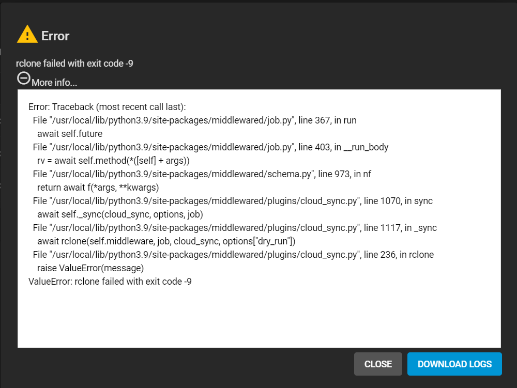Image resolution: width=517 pixels, height=388 pixels.
Task: Click the DOWNLOAD LOGS button
Action: pos(454,364)
